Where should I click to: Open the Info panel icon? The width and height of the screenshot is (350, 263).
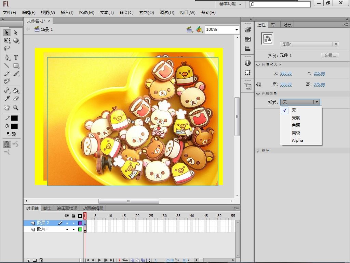[x=247, y=63]
